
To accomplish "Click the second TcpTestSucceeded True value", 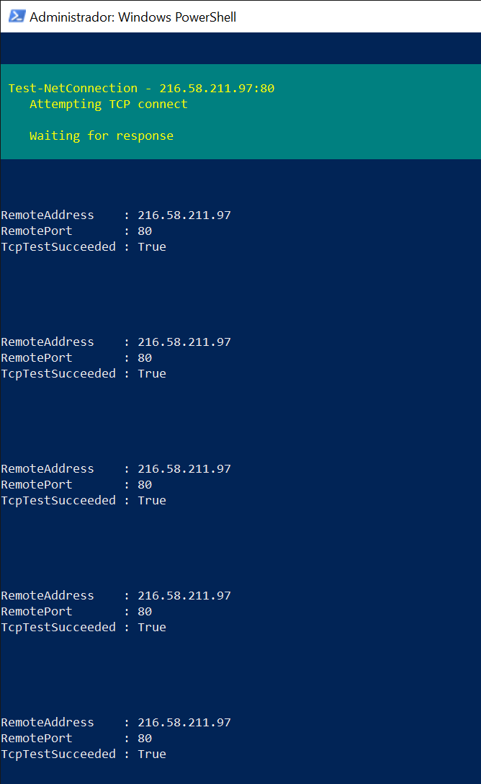I will coord(151,373).
